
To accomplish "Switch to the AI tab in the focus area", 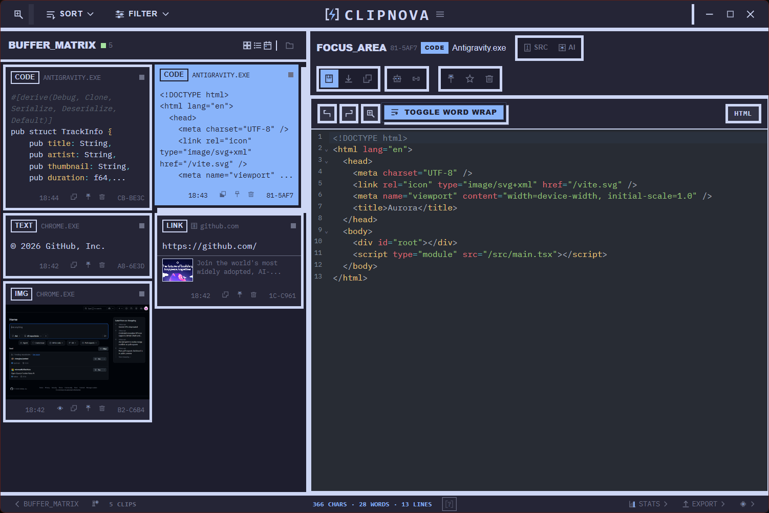I will point(567,48).
